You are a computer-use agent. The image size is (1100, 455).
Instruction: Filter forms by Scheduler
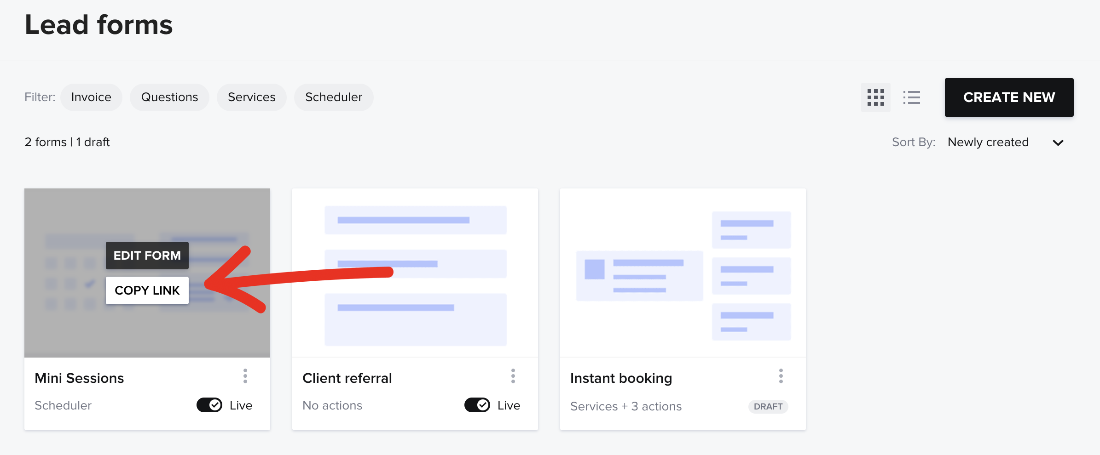(333, 97)
